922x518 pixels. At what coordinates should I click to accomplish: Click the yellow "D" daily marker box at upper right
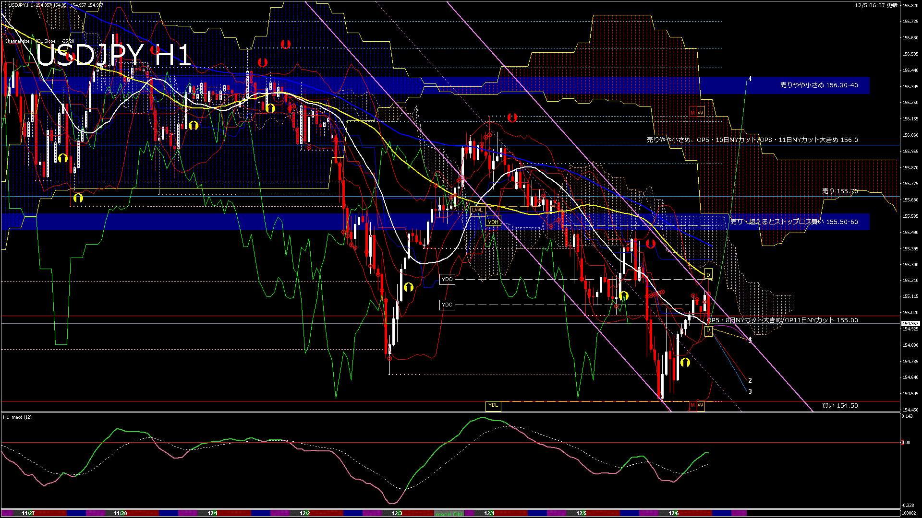tap(708, 274)
